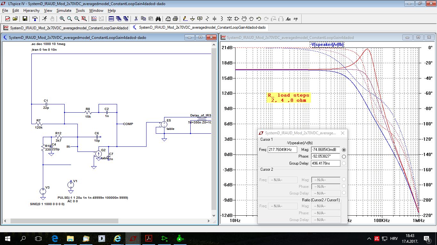Click the Close All Windows icon
437x245 pixels.
click(x=126, y=19)
